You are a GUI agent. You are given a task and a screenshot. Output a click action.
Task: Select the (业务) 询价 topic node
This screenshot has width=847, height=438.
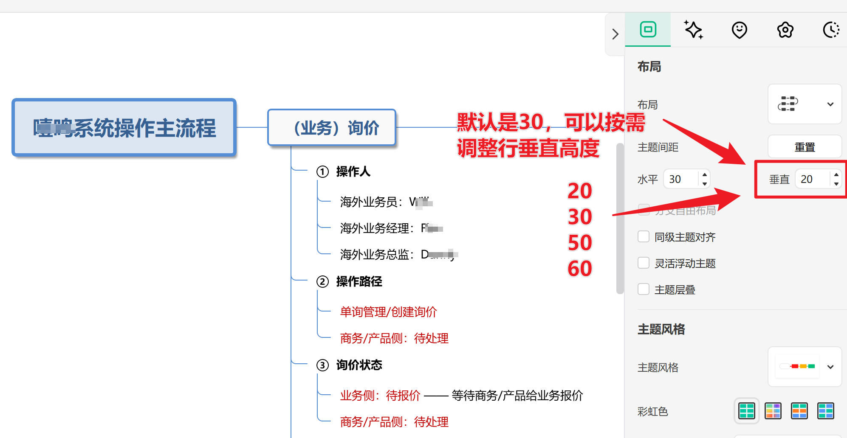point(332,127)
